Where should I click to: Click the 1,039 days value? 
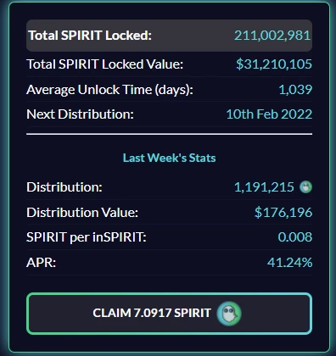pos(295,90)
